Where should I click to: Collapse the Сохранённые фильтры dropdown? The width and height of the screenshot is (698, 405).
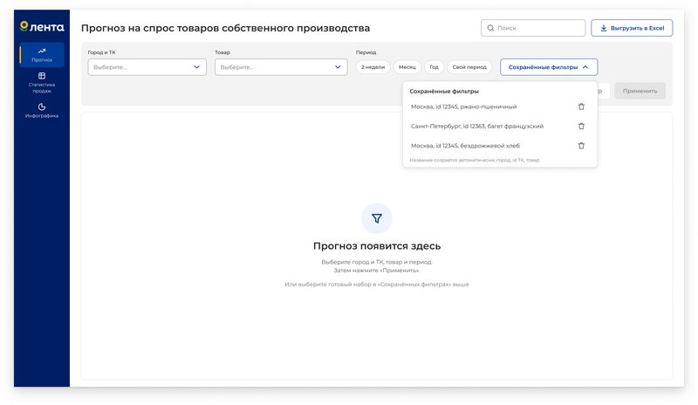549,67
